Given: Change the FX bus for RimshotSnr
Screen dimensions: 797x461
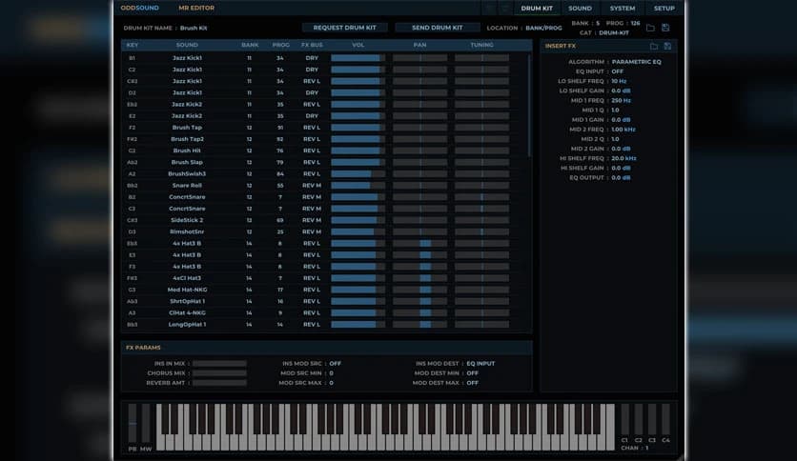Looking at the screenshot, I should click(x=312, y=231).
